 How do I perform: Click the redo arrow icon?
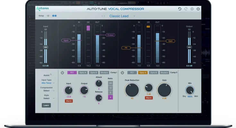click(186, 9)
